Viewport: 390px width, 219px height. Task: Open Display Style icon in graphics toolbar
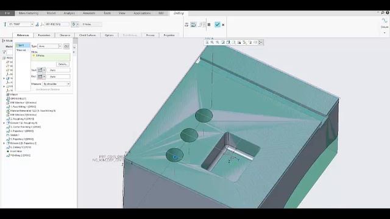pos(228,42)
